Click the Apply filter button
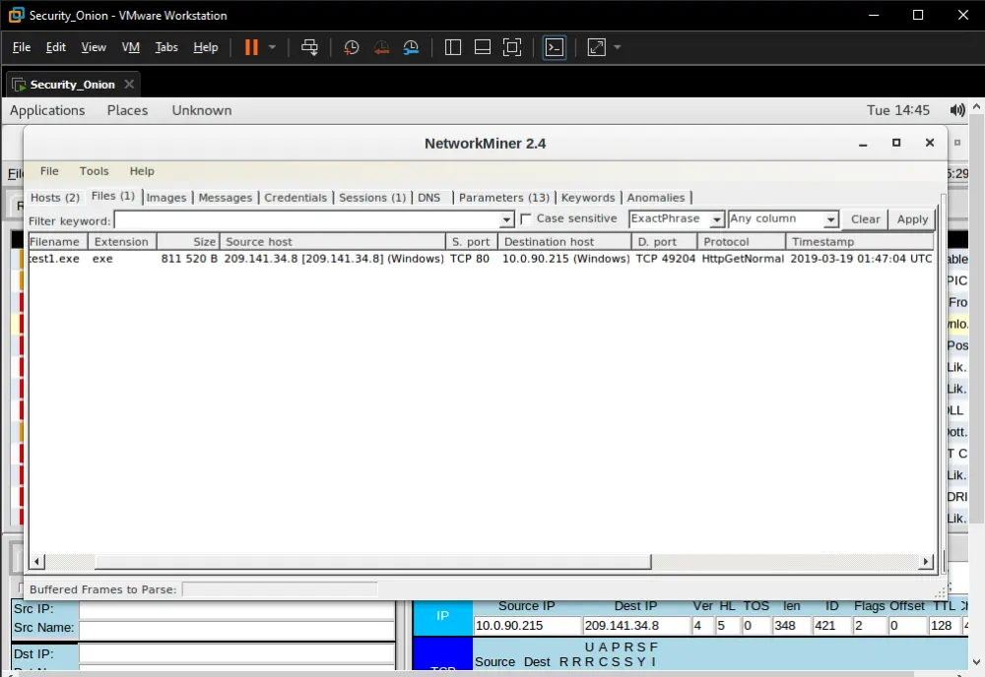The image size is (985, 677). 912,219
